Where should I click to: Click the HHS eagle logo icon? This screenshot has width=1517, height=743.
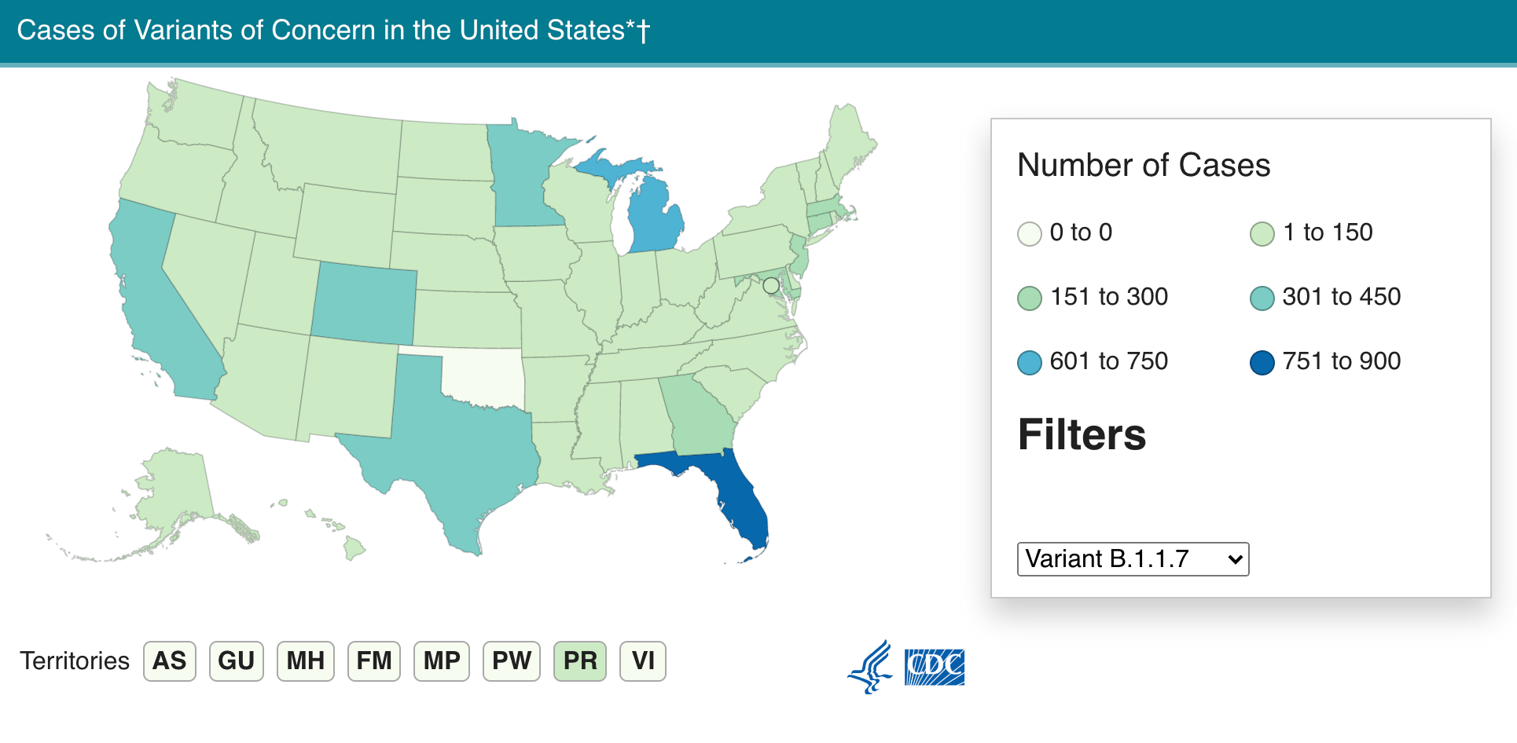pos(871,668)
